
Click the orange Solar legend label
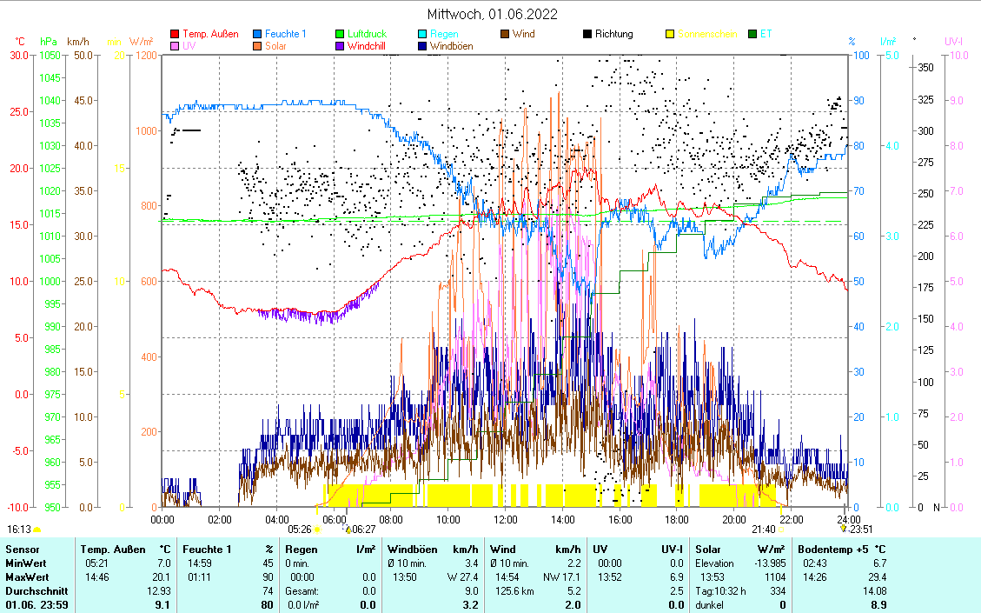point(275,46)
